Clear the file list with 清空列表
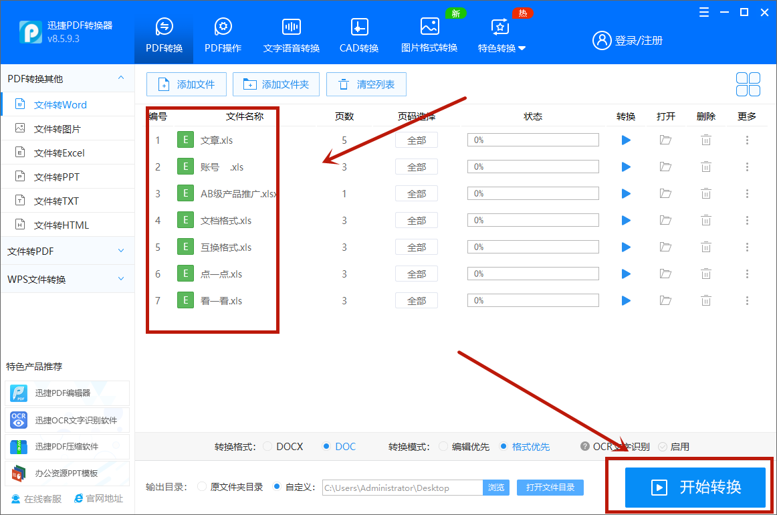Screen dimensions: 777x515 (366, 84)
